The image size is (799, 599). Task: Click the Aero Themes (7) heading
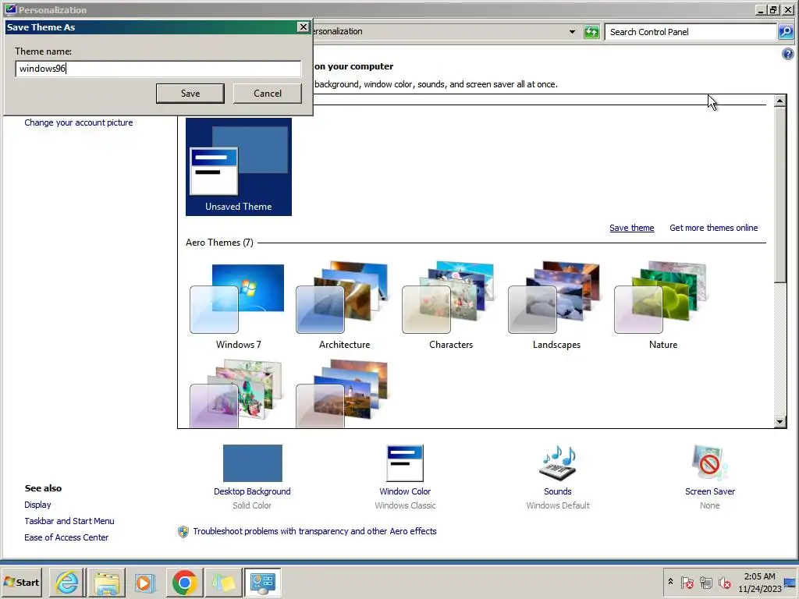tap(219, 243)
